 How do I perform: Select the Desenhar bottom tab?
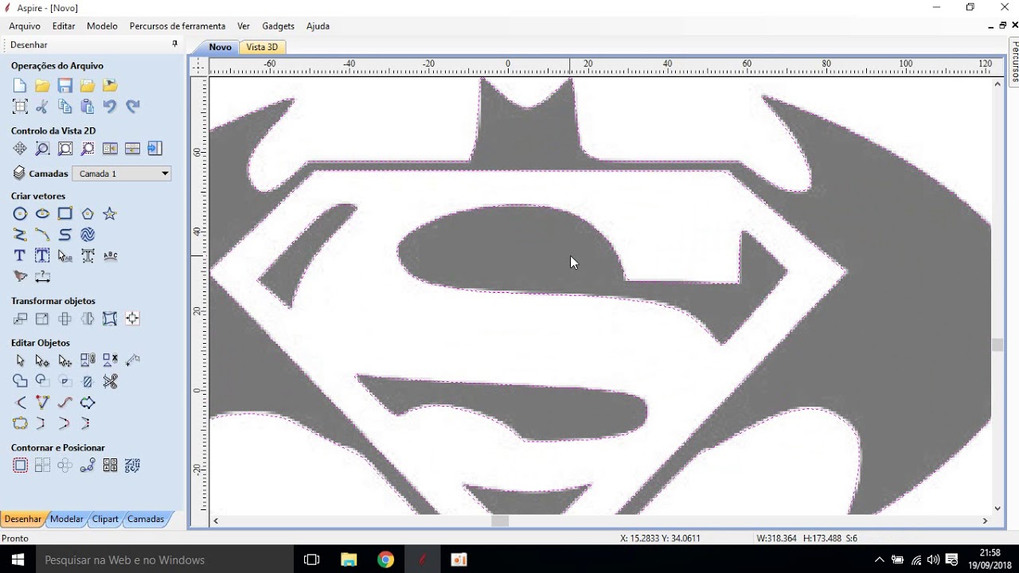click(x=23, y=519)
